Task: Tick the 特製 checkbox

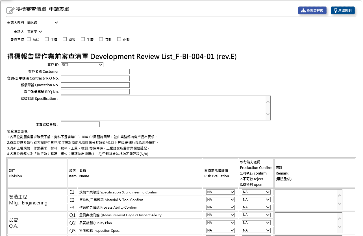Action: 101,39
